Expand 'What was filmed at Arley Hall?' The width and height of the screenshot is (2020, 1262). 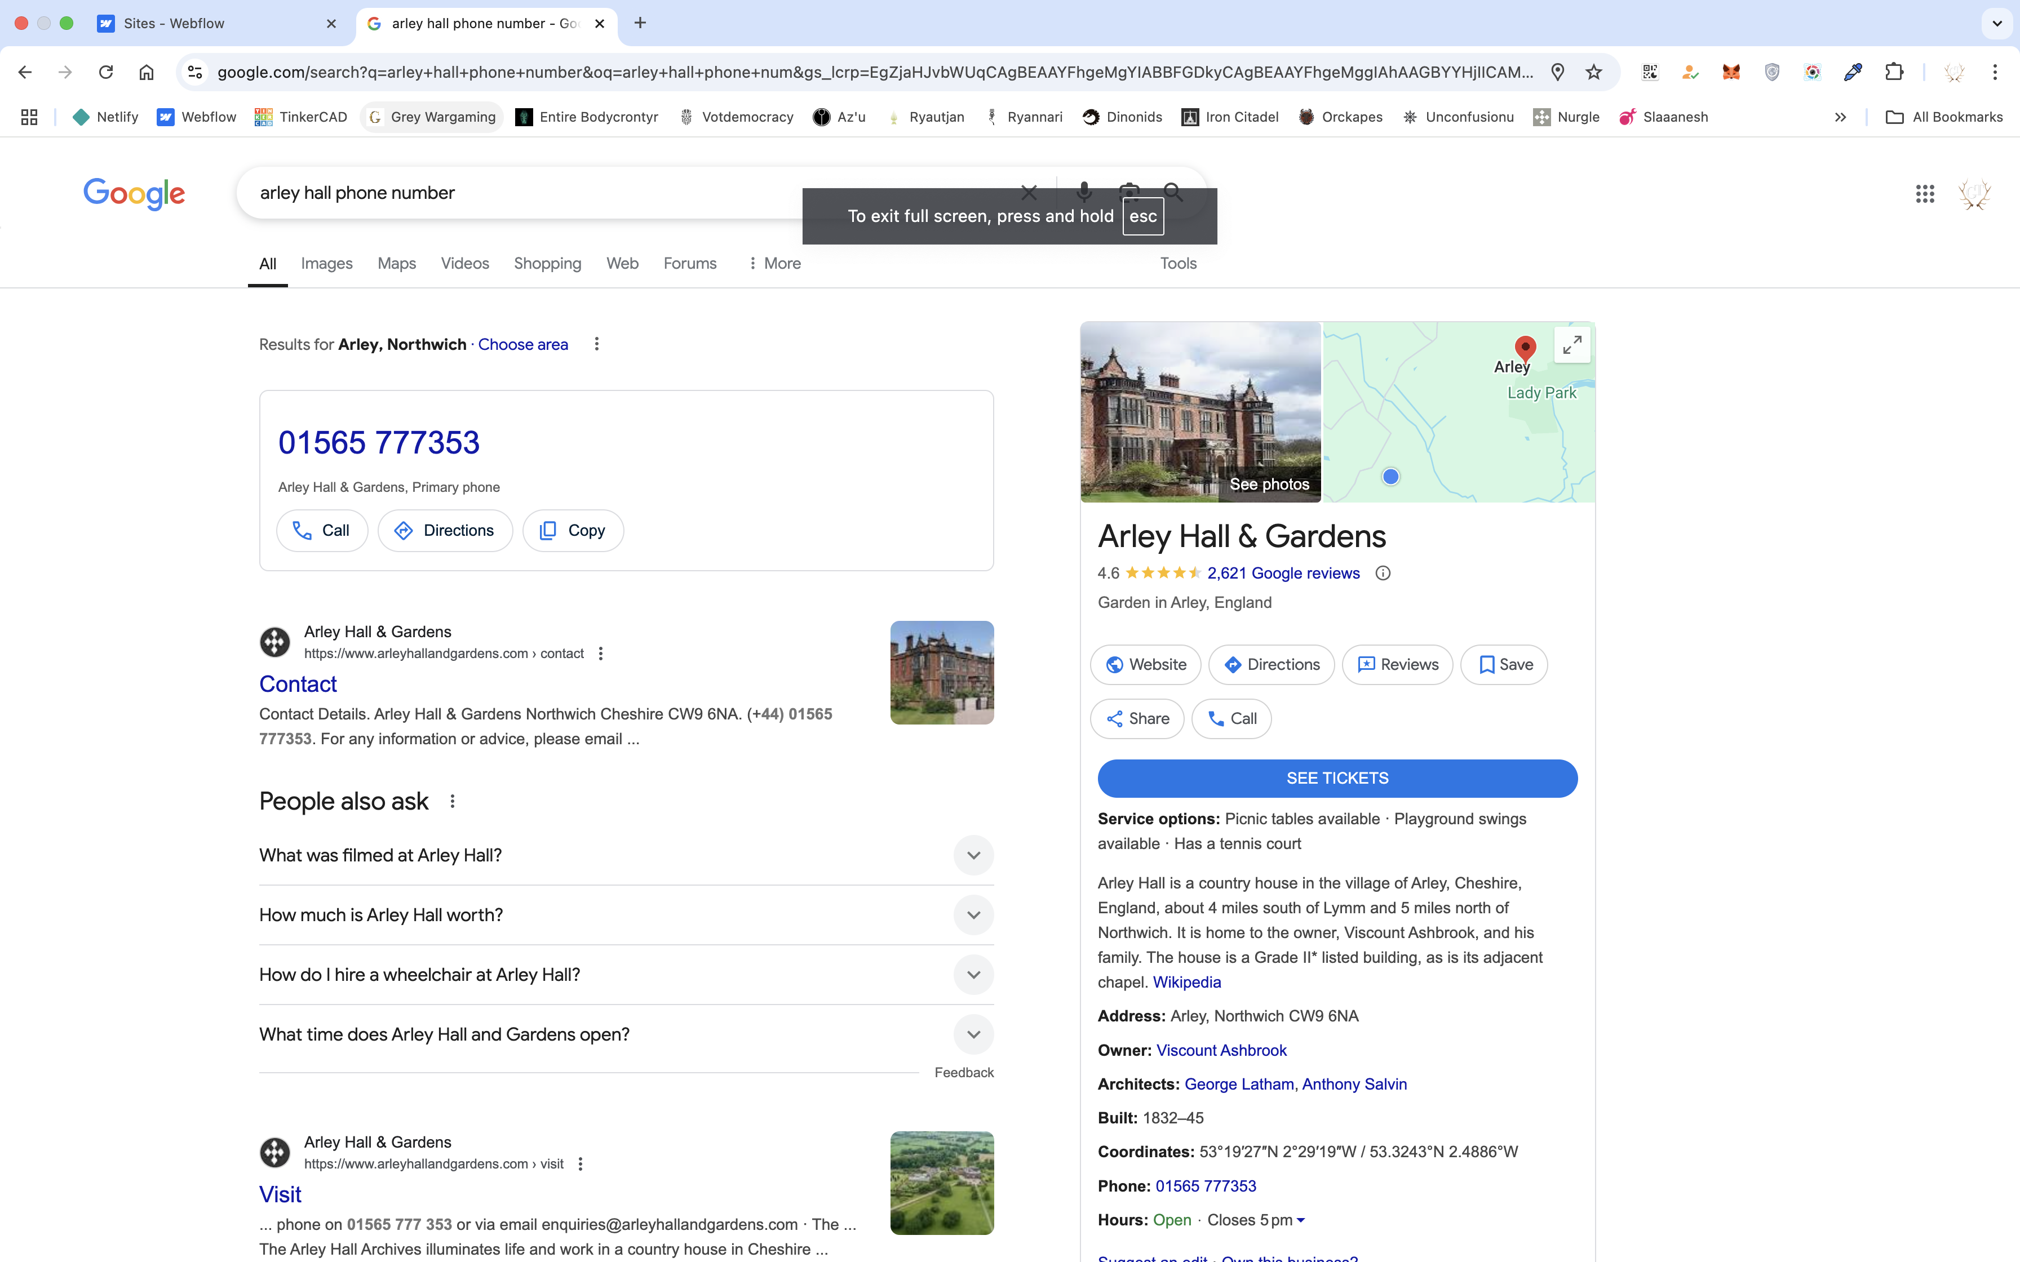(x=973, y=856)
